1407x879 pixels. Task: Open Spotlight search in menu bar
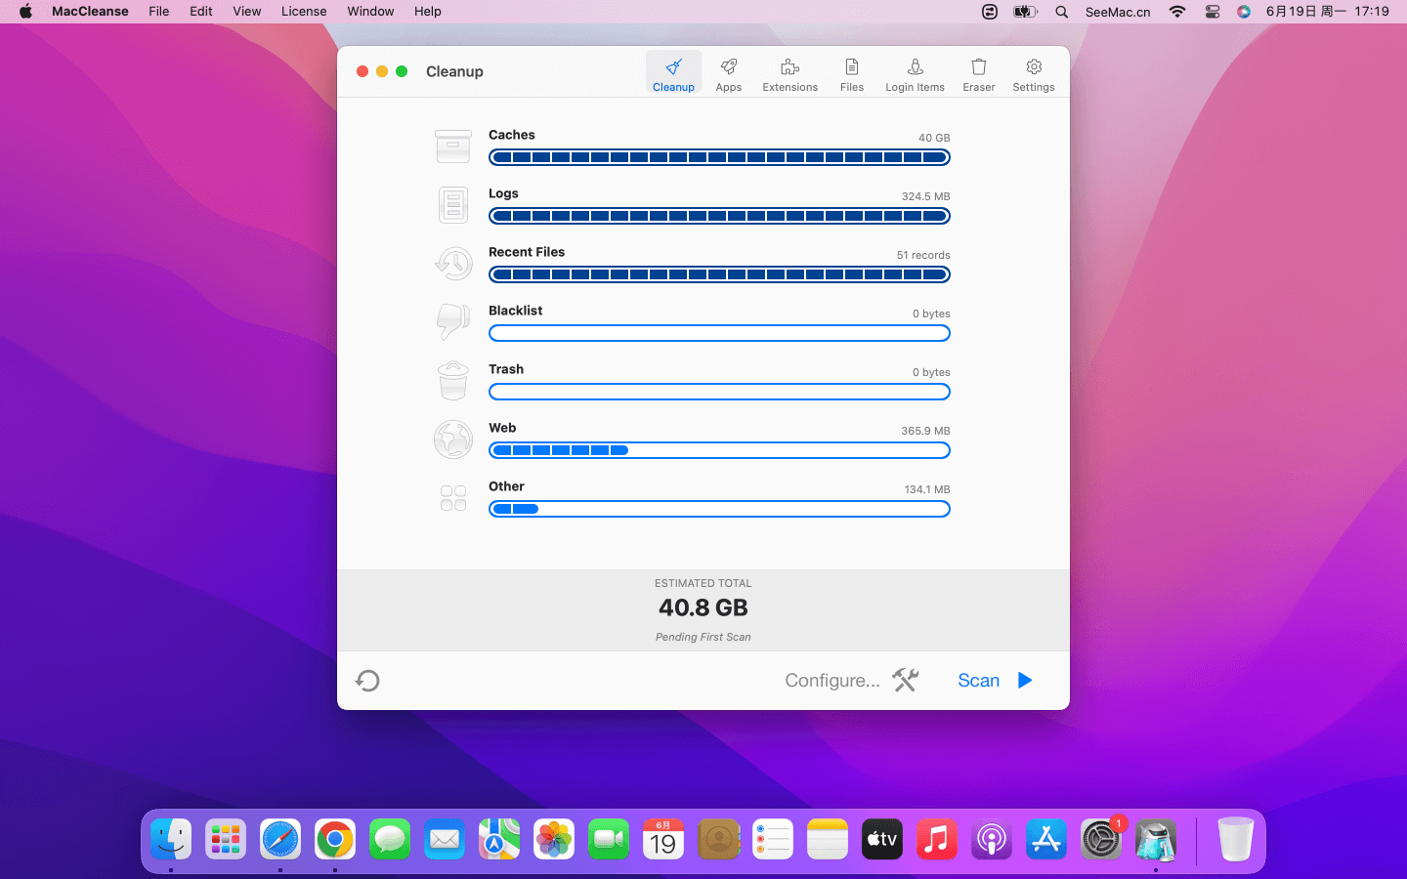[x=1062, y=12]
